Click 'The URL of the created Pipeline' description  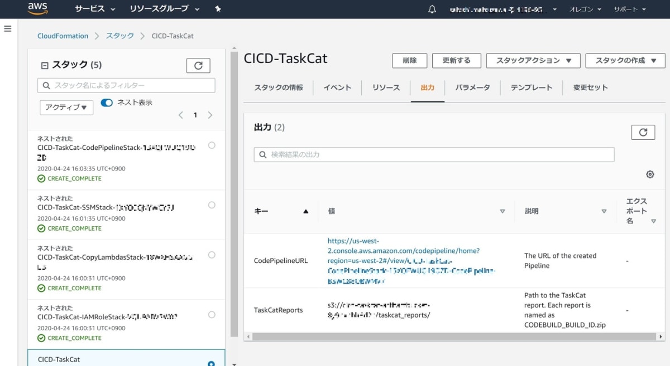(x=560, y=261)
